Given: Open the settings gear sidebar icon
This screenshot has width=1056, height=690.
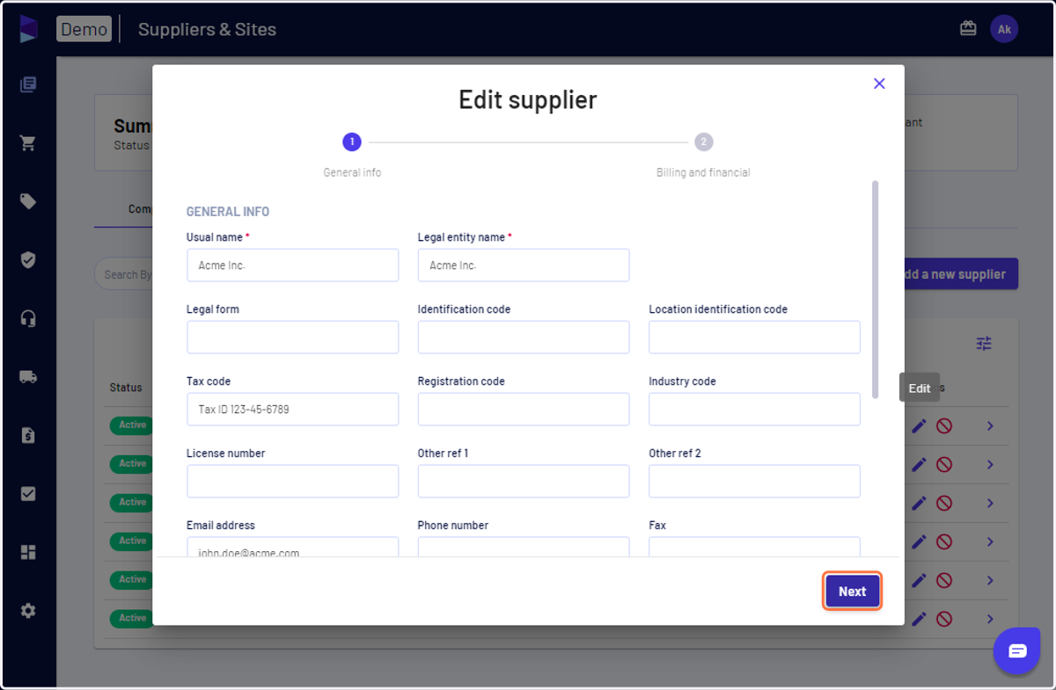Looking at the screenshot, I should [28, 610].
